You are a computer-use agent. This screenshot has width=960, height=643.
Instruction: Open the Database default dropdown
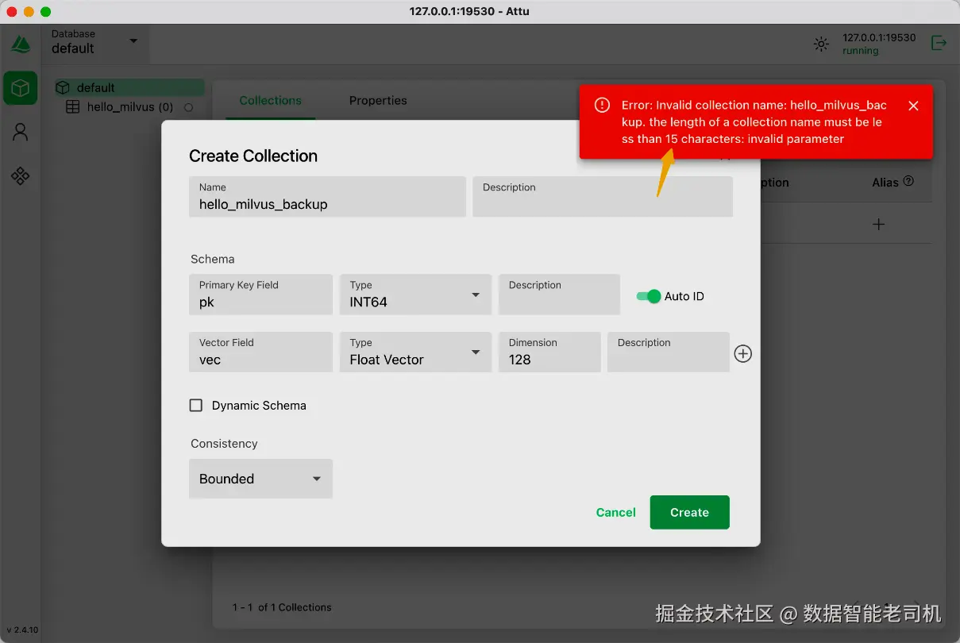click(94, 42)
